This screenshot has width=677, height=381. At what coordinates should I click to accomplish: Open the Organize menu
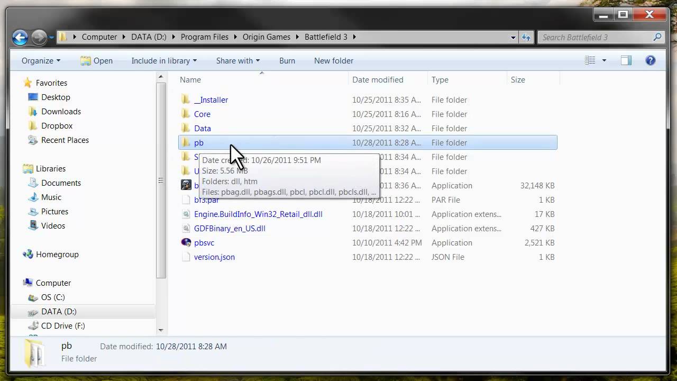[41, 61]
